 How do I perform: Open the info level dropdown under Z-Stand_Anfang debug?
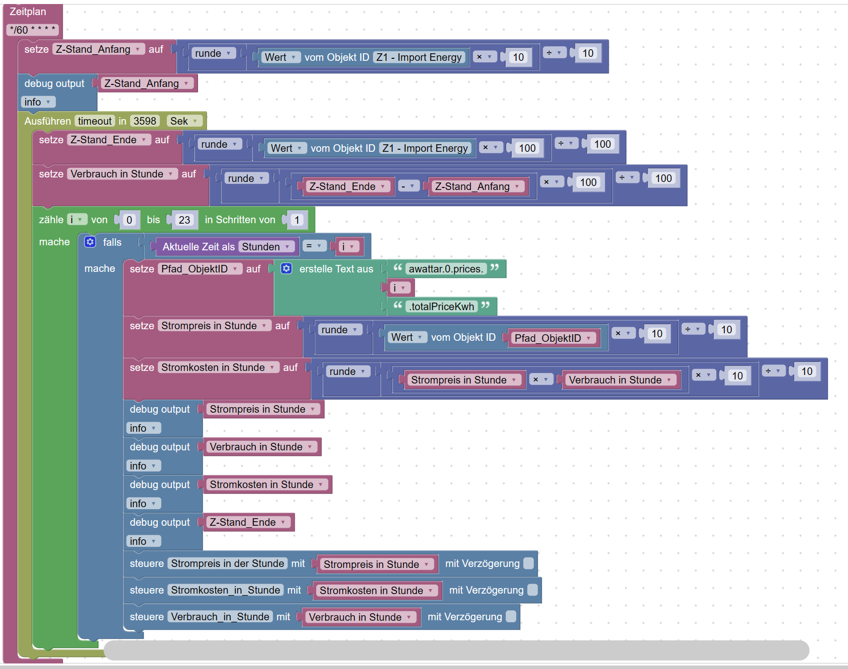click(x=38, y=102)
